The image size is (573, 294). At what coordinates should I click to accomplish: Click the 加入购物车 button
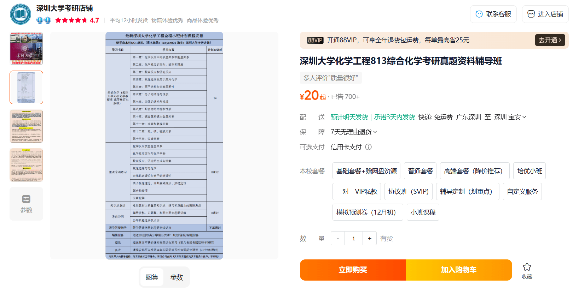pos(459,270)
